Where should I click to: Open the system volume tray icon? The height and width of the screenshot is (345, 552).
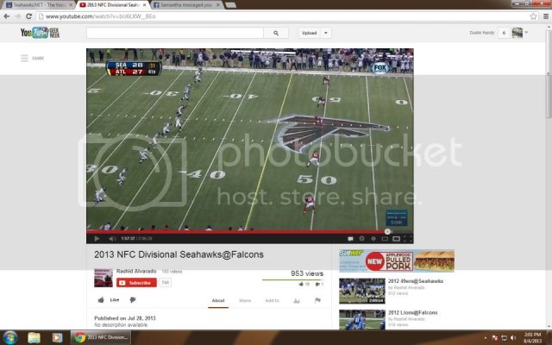point(513,338)
